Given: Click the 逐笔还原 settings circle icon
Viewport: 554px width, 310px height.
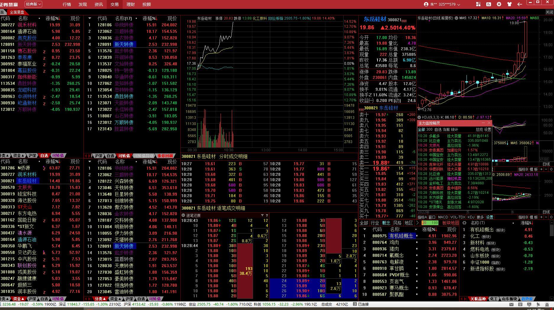Looking at the screenshot, I should (x=183, y=215).
